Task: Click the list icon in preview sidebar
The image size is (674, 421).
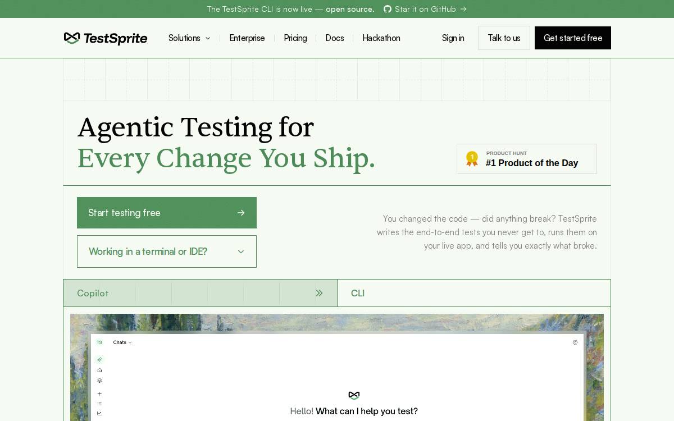Action: click(x=99, y=403)
